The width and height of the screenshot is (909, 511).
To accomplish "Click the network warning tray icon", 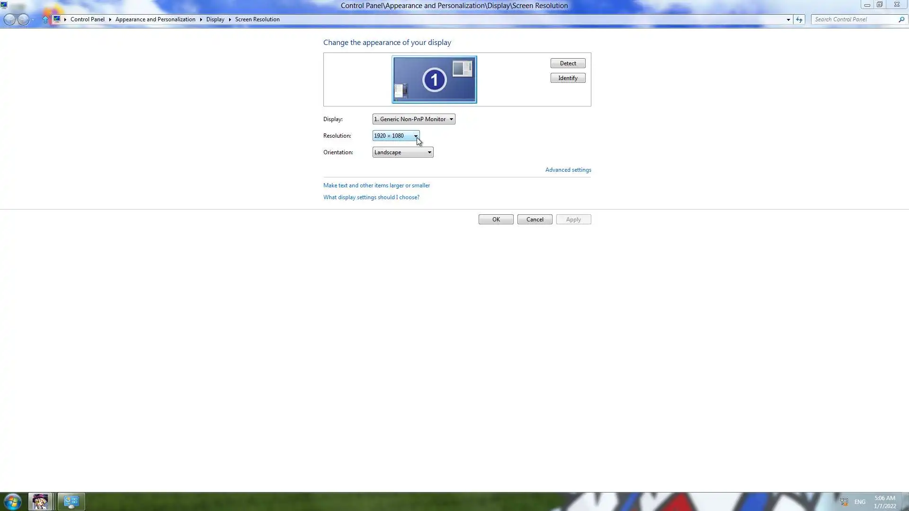I will coord(844,502).
